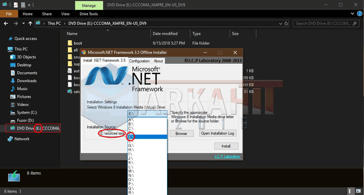Choose A:\ from the drive list
This screenshot has height=195, width=364.
pyautogui.click(x=147, y=120)
